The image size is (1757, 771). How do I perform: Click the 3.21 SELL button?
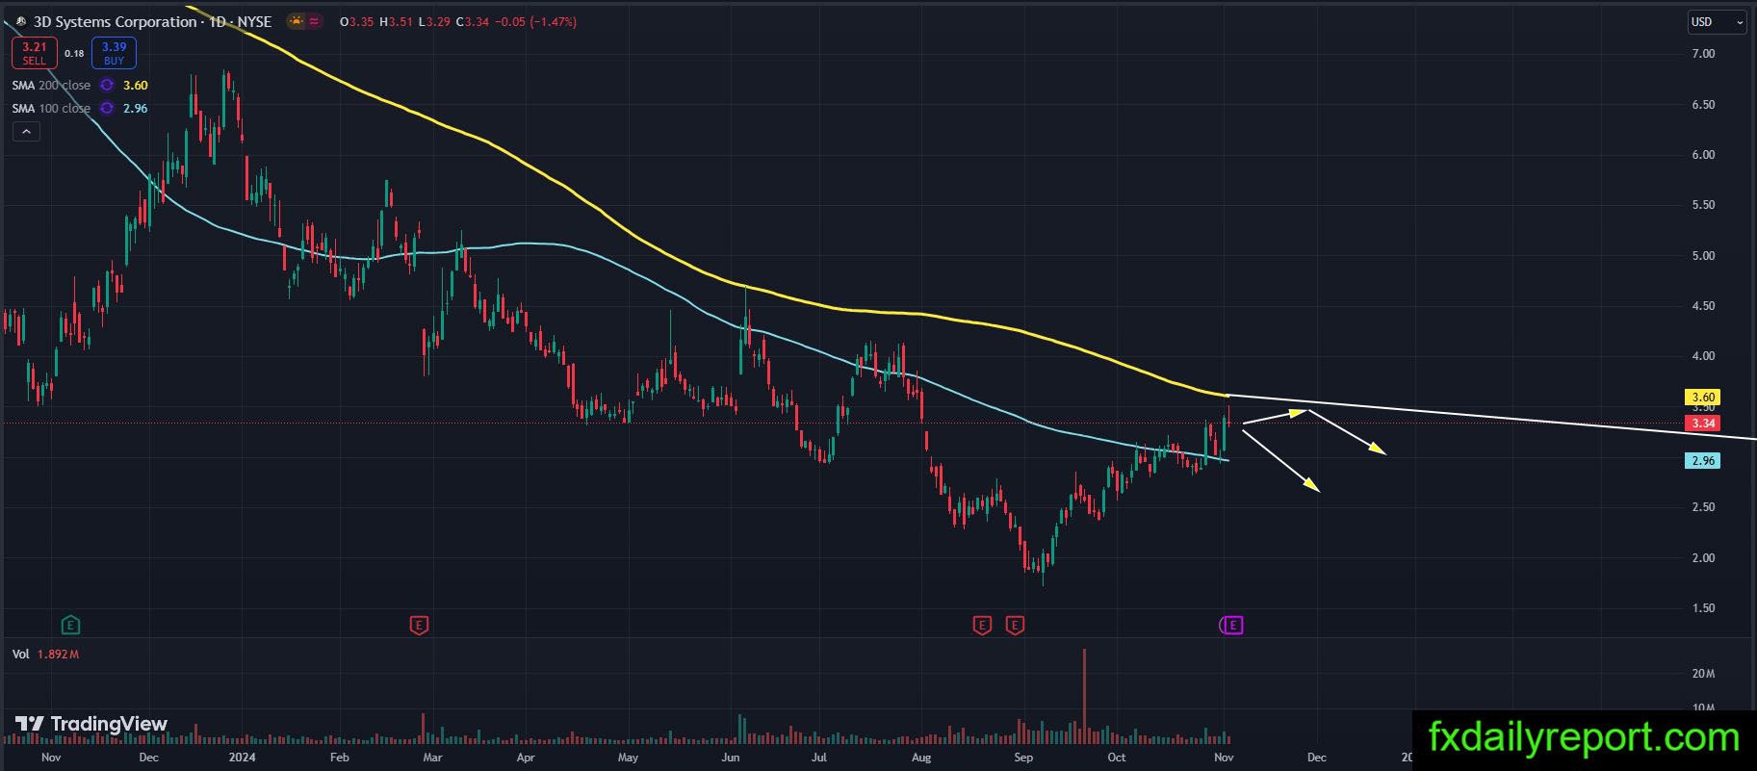click(x=35, y=53)
